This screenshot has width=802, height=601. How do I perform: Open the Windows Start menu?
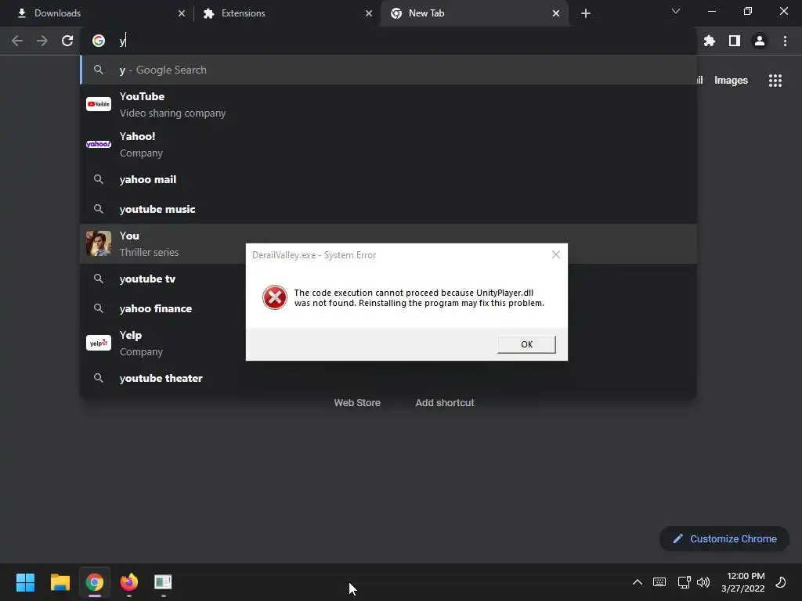25,582
